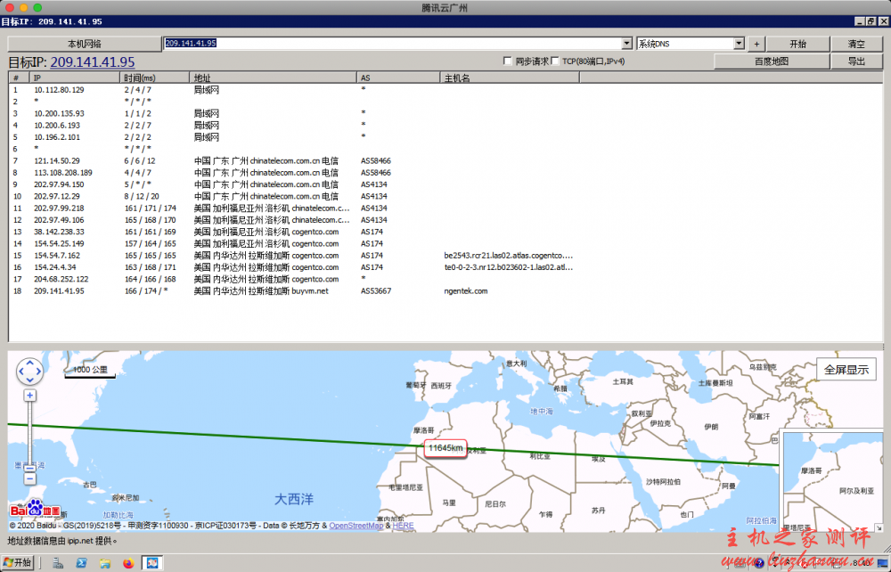Sort by the 时间(ms) column header

pyautogui.click(x=154, y=78)
